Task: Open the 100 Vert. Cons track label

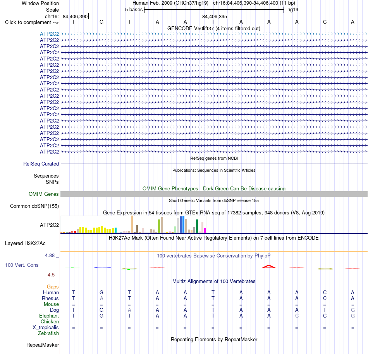Action: [22, 265]
